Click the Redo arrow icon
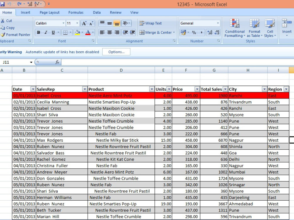294x220 pixels. (19, 4)
